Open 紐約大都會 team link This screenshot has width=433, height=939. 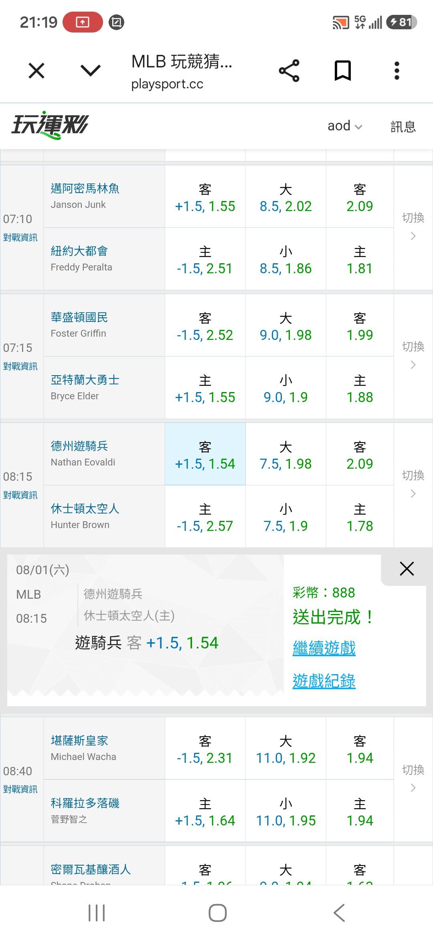pos(79,251)
